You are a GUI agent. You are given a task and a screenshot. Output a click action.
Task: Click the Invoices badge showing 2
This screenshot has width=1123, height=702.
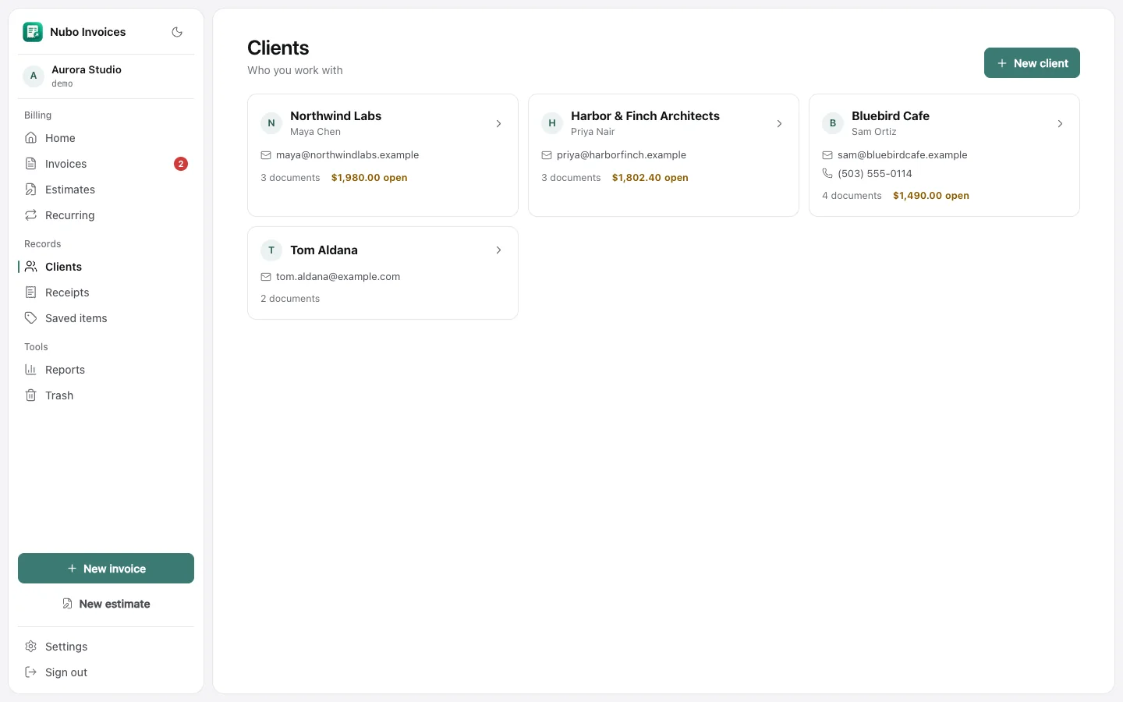click(181, 164)
